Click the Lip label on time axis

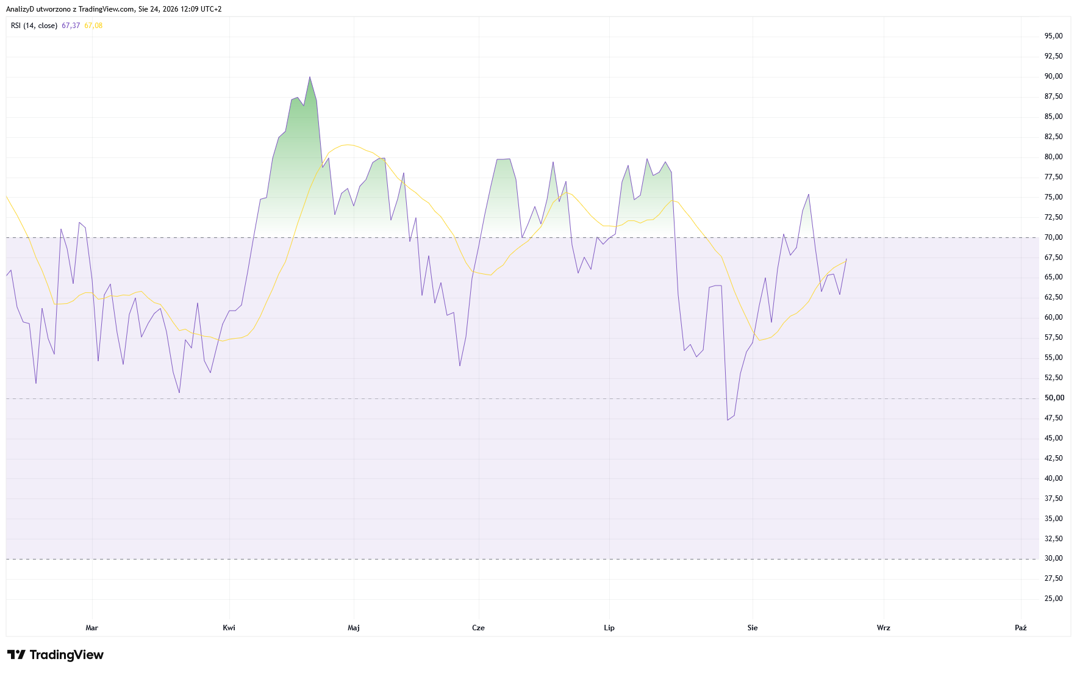coord(609,628)
